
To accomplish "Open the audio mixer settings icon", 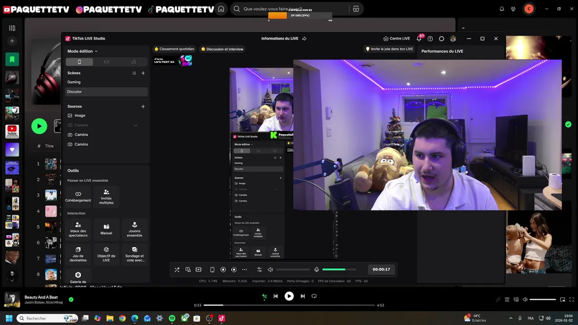I will [259, 269].
